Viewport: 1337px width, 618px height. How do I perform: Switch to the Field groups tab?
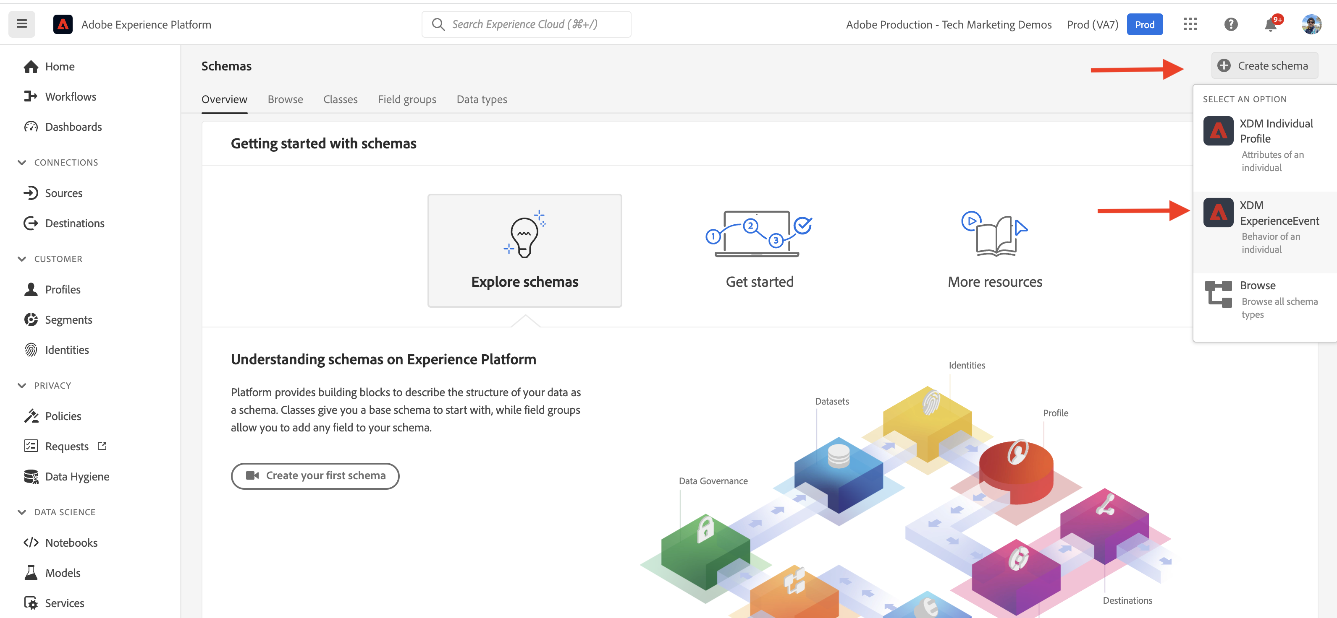406,99
